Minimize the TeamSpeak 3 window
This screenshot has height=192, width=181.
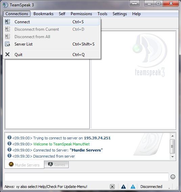(x=149, y=4)
